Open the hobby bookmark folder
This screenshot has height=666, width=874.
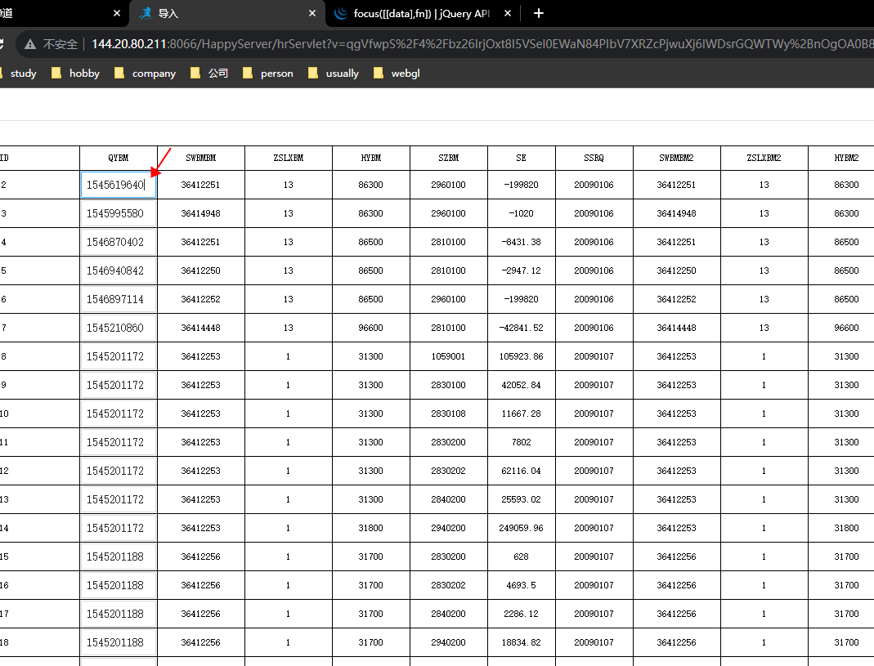click(75, 74)
